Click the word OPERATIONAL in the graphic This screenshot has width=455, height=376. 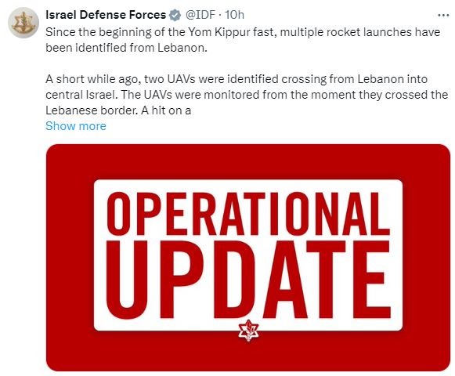click(x=248, y=214)
